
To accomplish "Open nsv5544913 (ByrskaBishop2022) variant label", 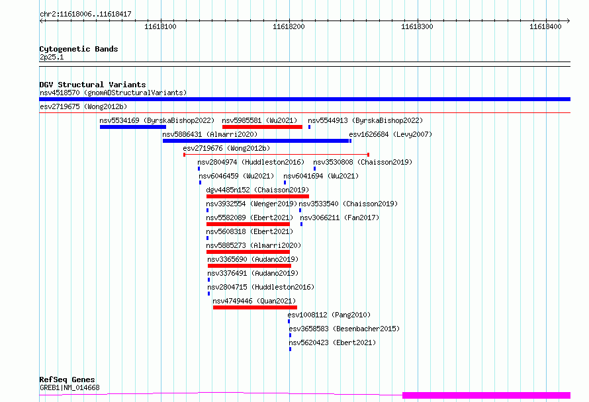I will pos(365,120).
